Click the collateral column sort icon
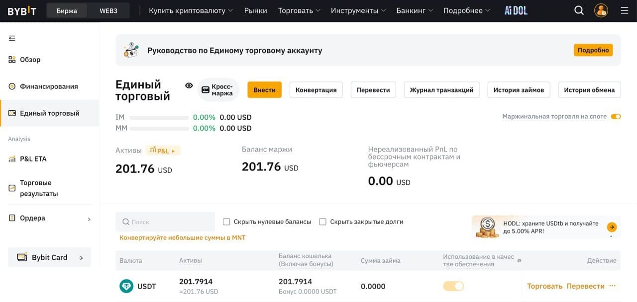Image resolution: width=637 pixels, height=302 pixels. [x=519, y=260]
